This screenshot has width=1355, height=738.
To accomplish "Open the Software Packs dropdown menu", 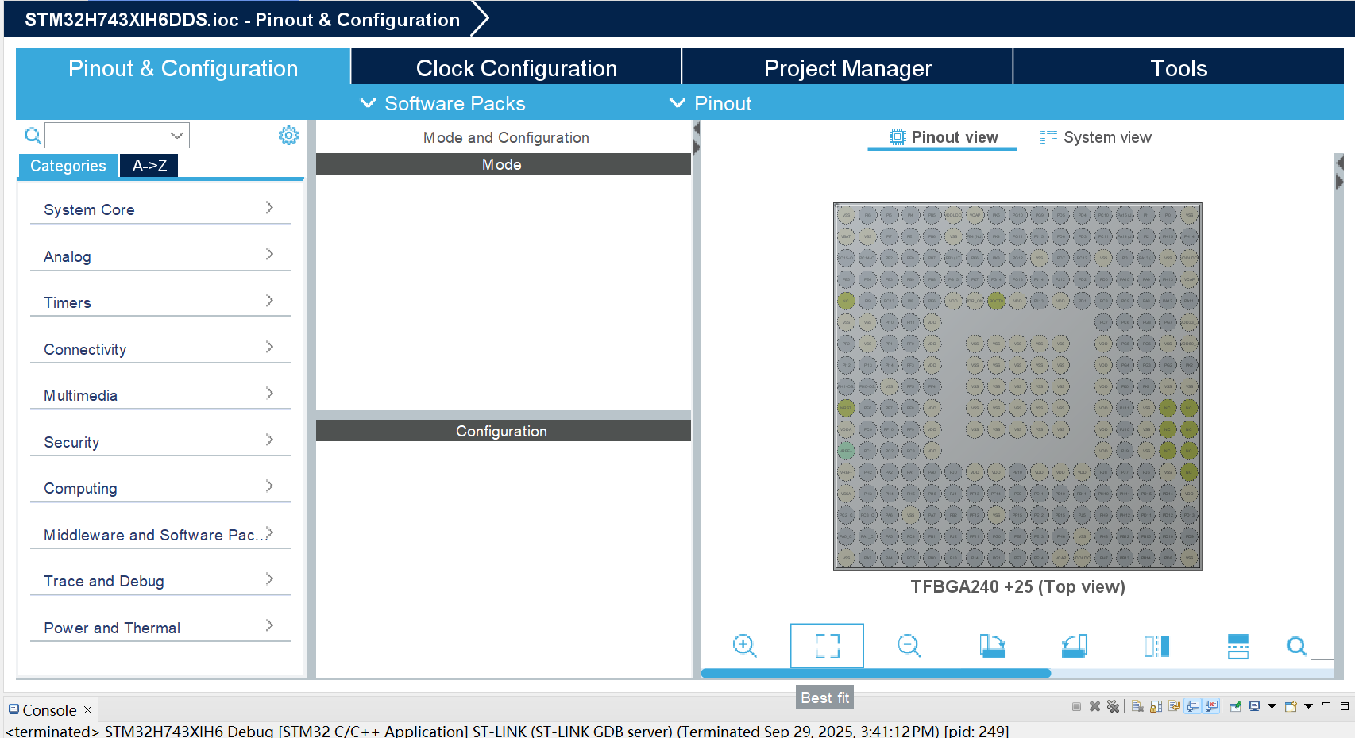I will pos(443,103).
